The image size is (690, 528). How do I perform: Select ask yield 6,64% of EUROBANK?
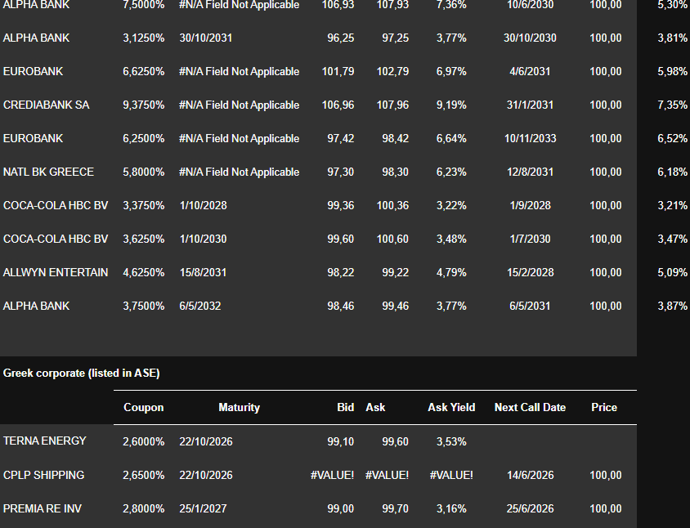[451, 138]
